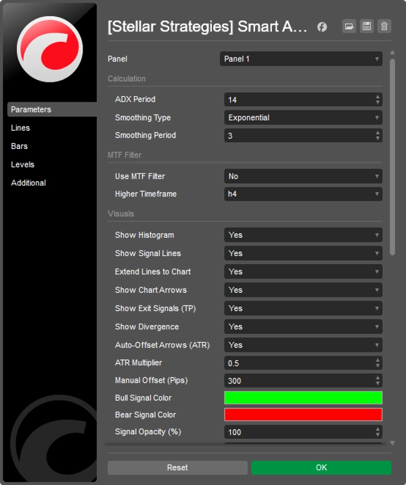Click the Visuals section heading
The height and width of the screenshot is (485, 406).
[x=121, y=214]
